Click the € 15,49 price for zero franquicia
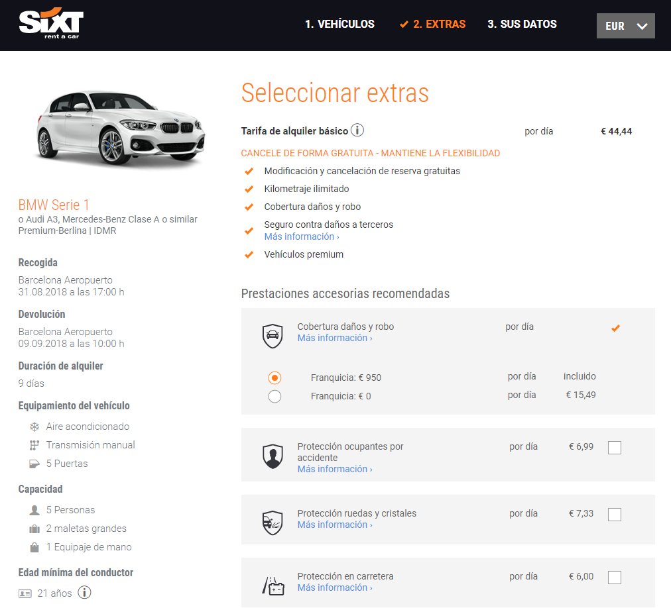The width and height of the screenshot is (671, 608). [x=581, y=395]
